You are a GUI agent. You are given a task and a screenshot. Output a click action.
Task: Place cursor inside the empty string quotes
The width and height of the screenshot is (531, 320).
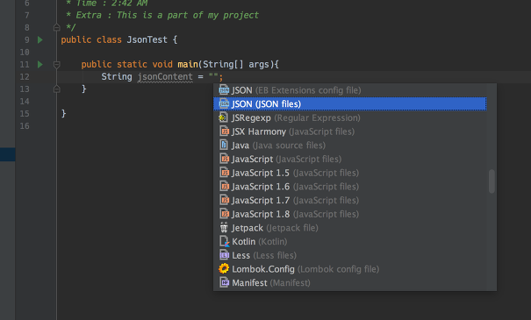point(213,76)
